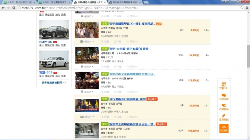Click the 黃金曝光 badge on the 20,000元 listing
Screen dimensions: 250x140
[x=152, y=99]
